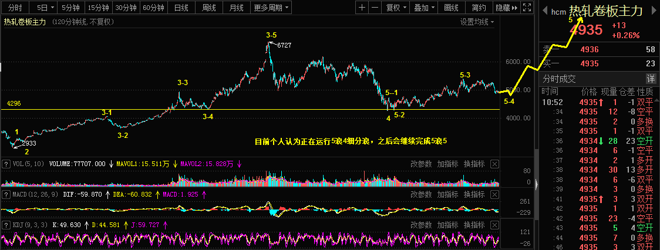Switch to 月线 monthly chart
The image size is (660, 250).
point(237,8)
